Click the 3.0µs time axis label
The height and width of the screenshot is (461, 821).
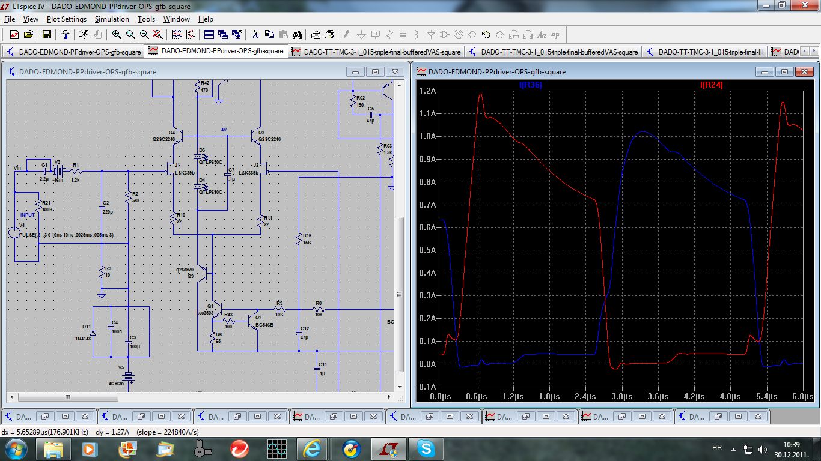tap(621, 396)
